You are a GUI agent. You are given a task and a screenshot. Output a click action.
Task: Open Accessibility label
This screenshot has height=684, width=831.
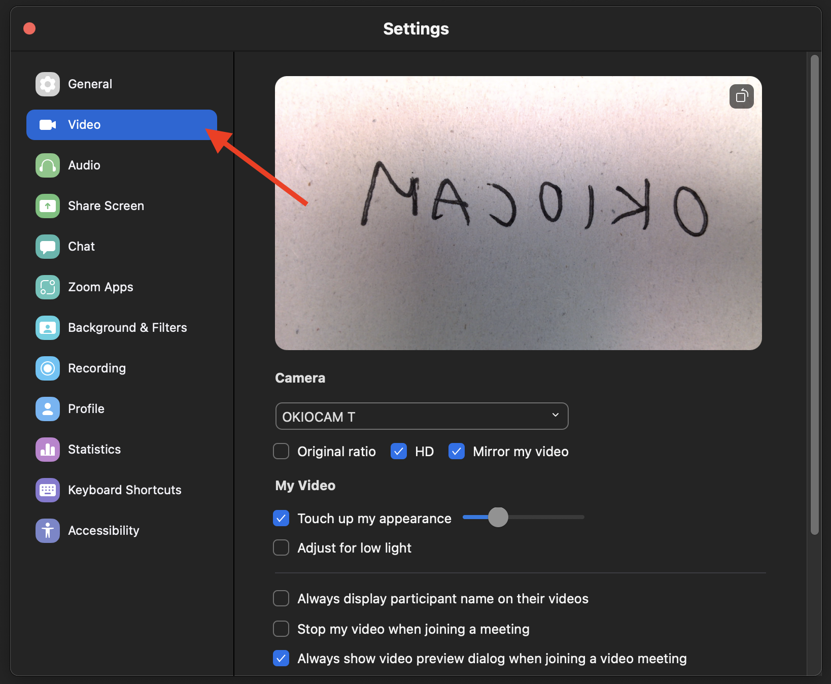coord(103,531)
